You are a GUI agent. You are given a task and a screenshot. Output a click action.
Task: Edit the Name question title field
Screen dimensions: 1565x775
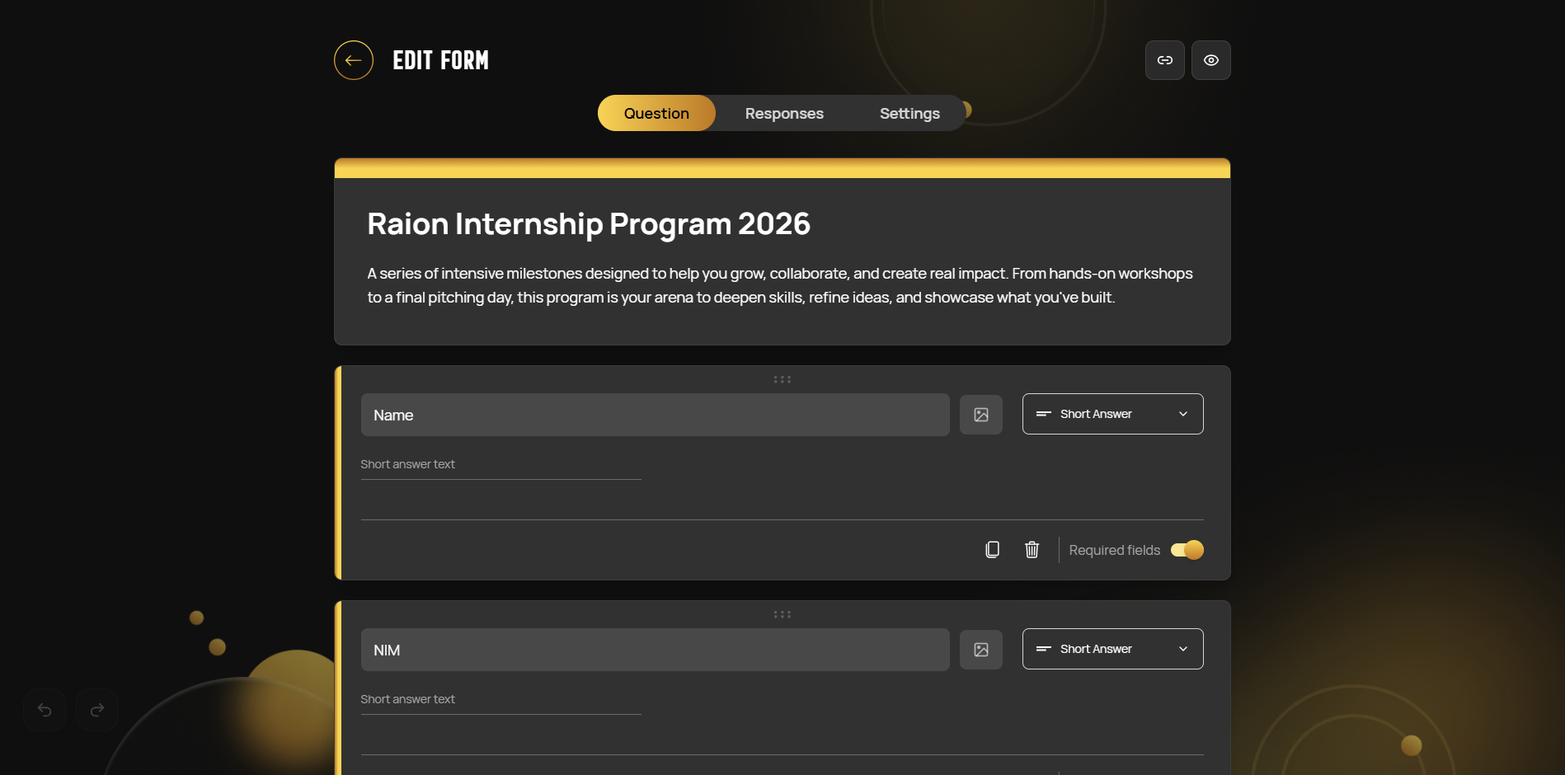tap(656, 415)
